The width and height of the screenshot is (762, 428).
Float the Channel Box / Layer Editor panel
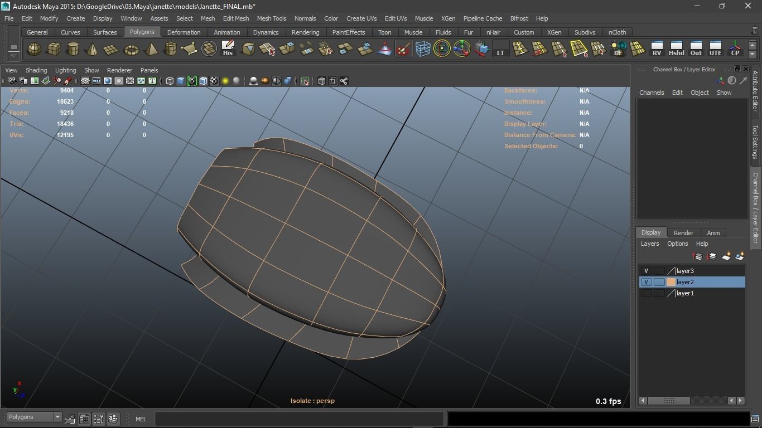[x=737, y=69]
